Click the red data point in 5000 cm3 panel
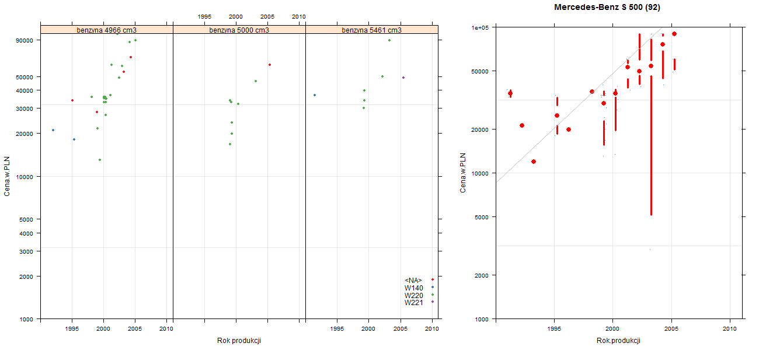759x350 pixels. point(269,65)
